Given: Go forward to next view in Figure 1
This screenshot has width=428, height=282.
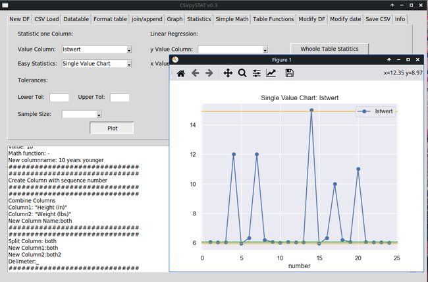Looking at the screenshot, I should click(209, 73).
